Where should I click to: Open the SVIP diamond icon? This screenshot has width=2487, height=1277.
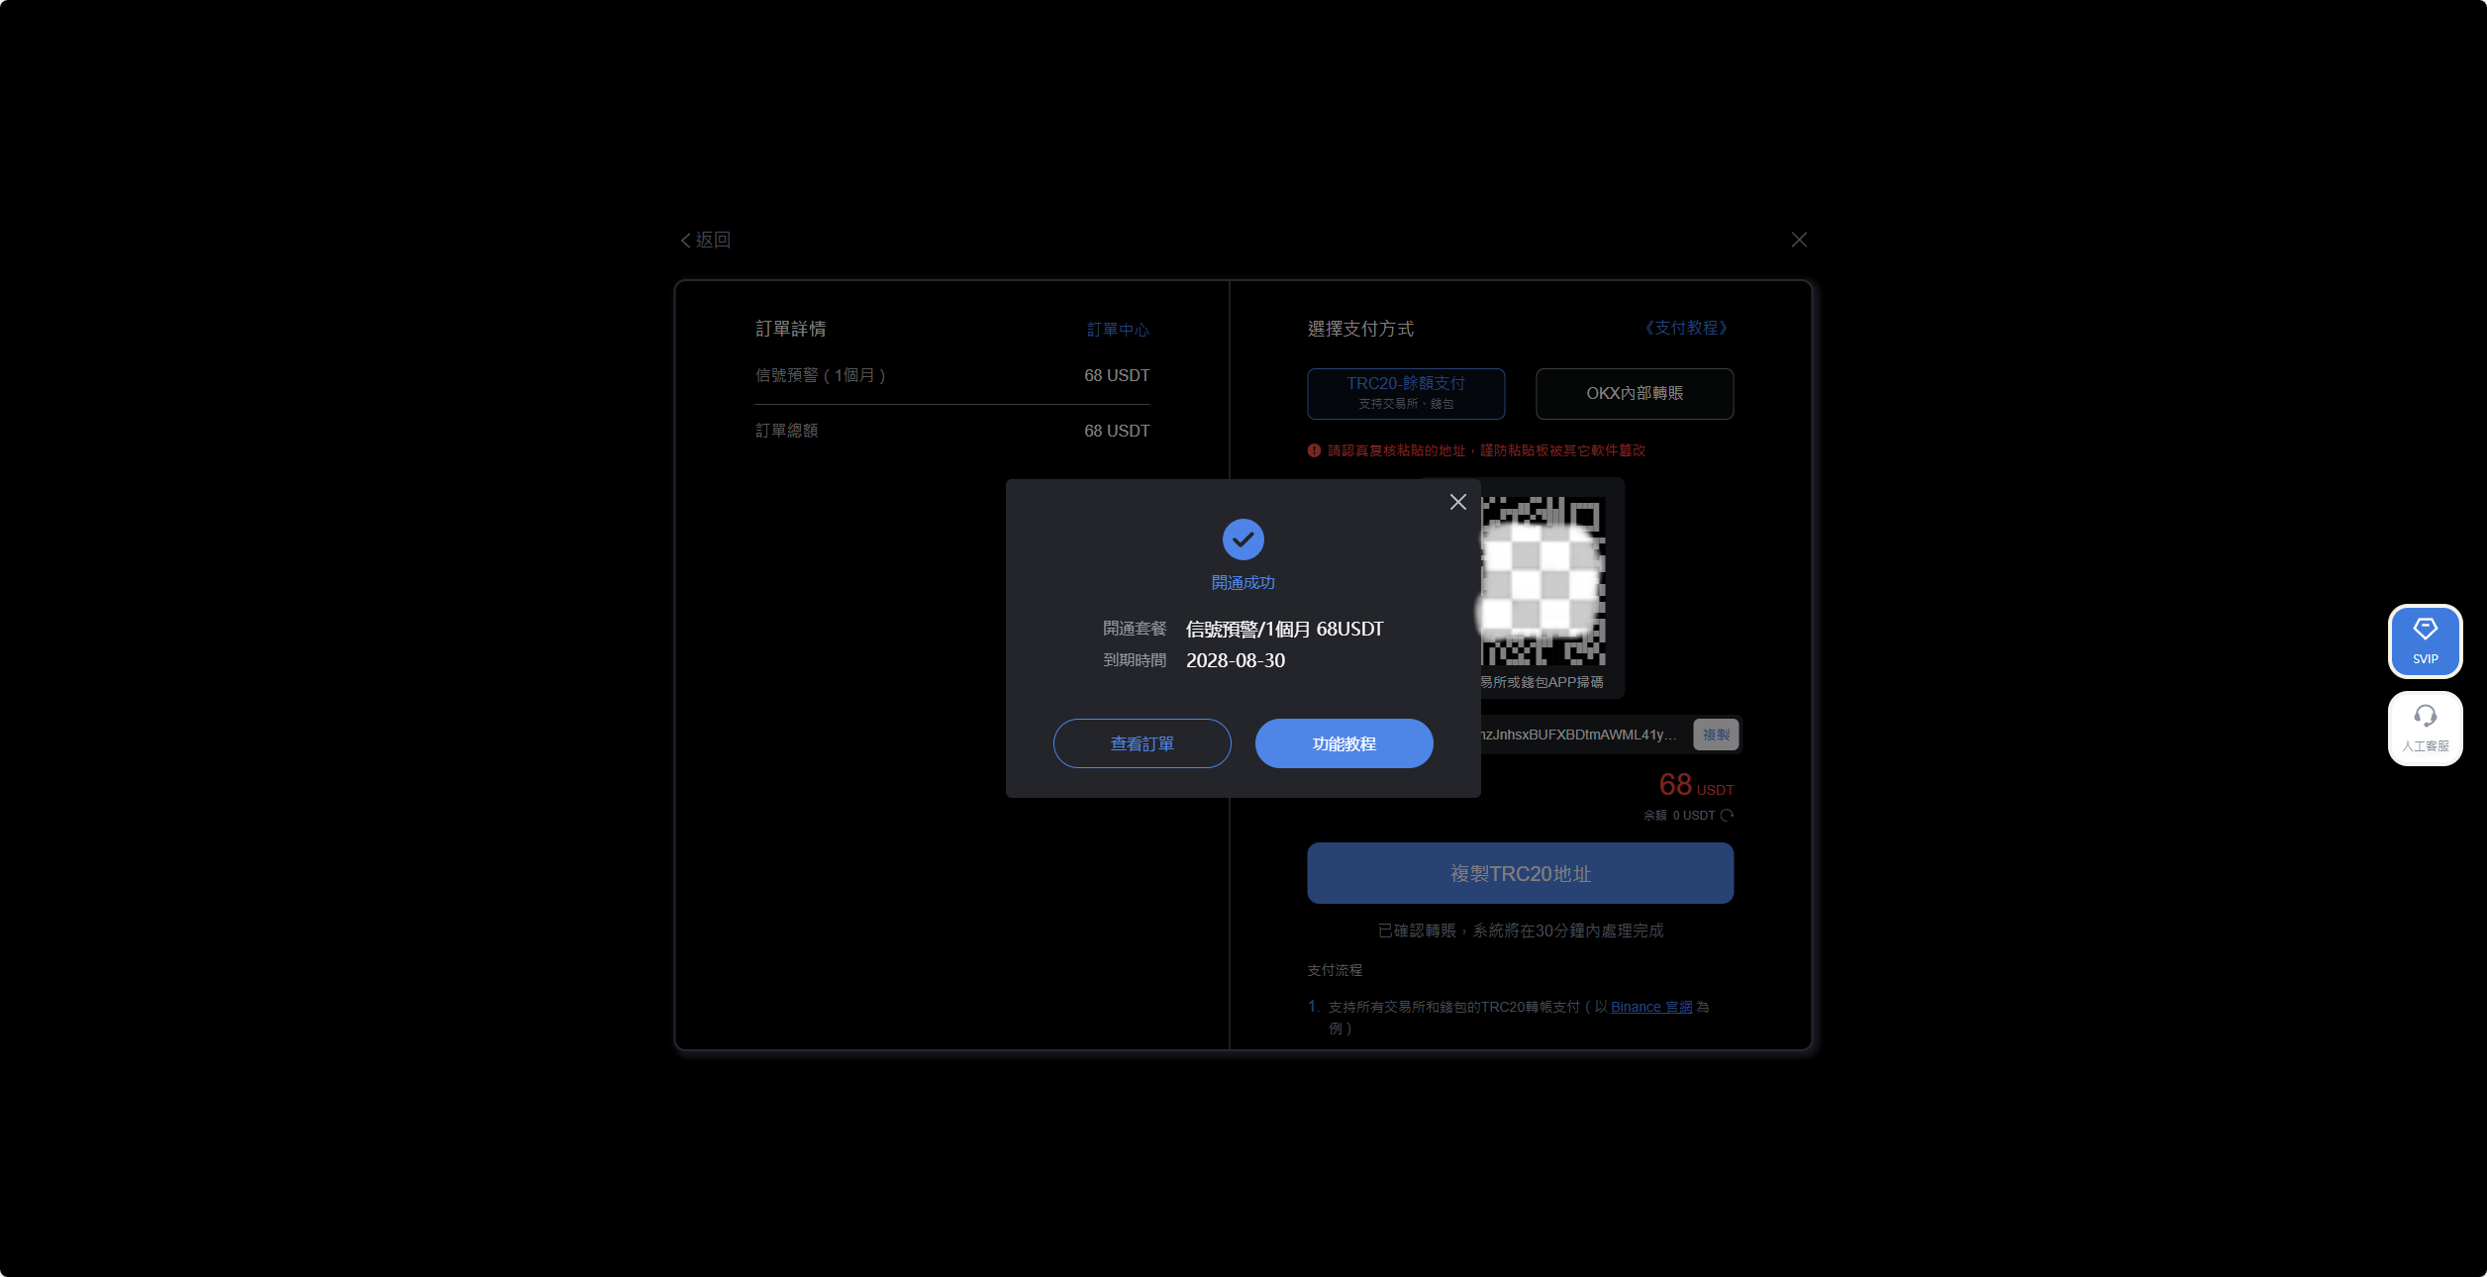[x=2425, y=640]
